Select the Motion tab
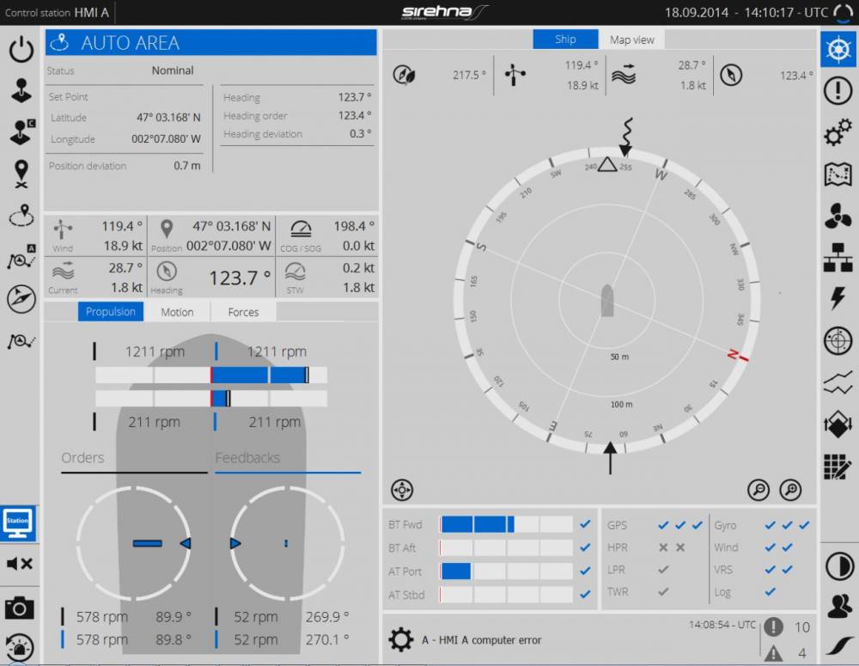859x666 pixels. pos(177,312)
